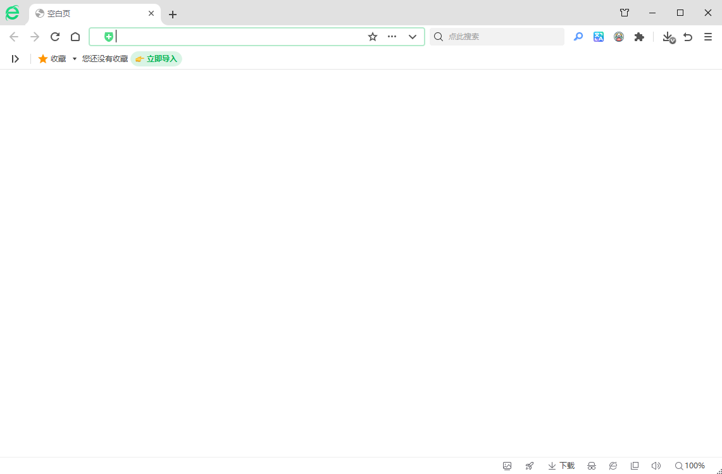Enable incognito mode from the status bar
Image resolution: width=722 pixels, height=474 pixels.
click(591, 465)
